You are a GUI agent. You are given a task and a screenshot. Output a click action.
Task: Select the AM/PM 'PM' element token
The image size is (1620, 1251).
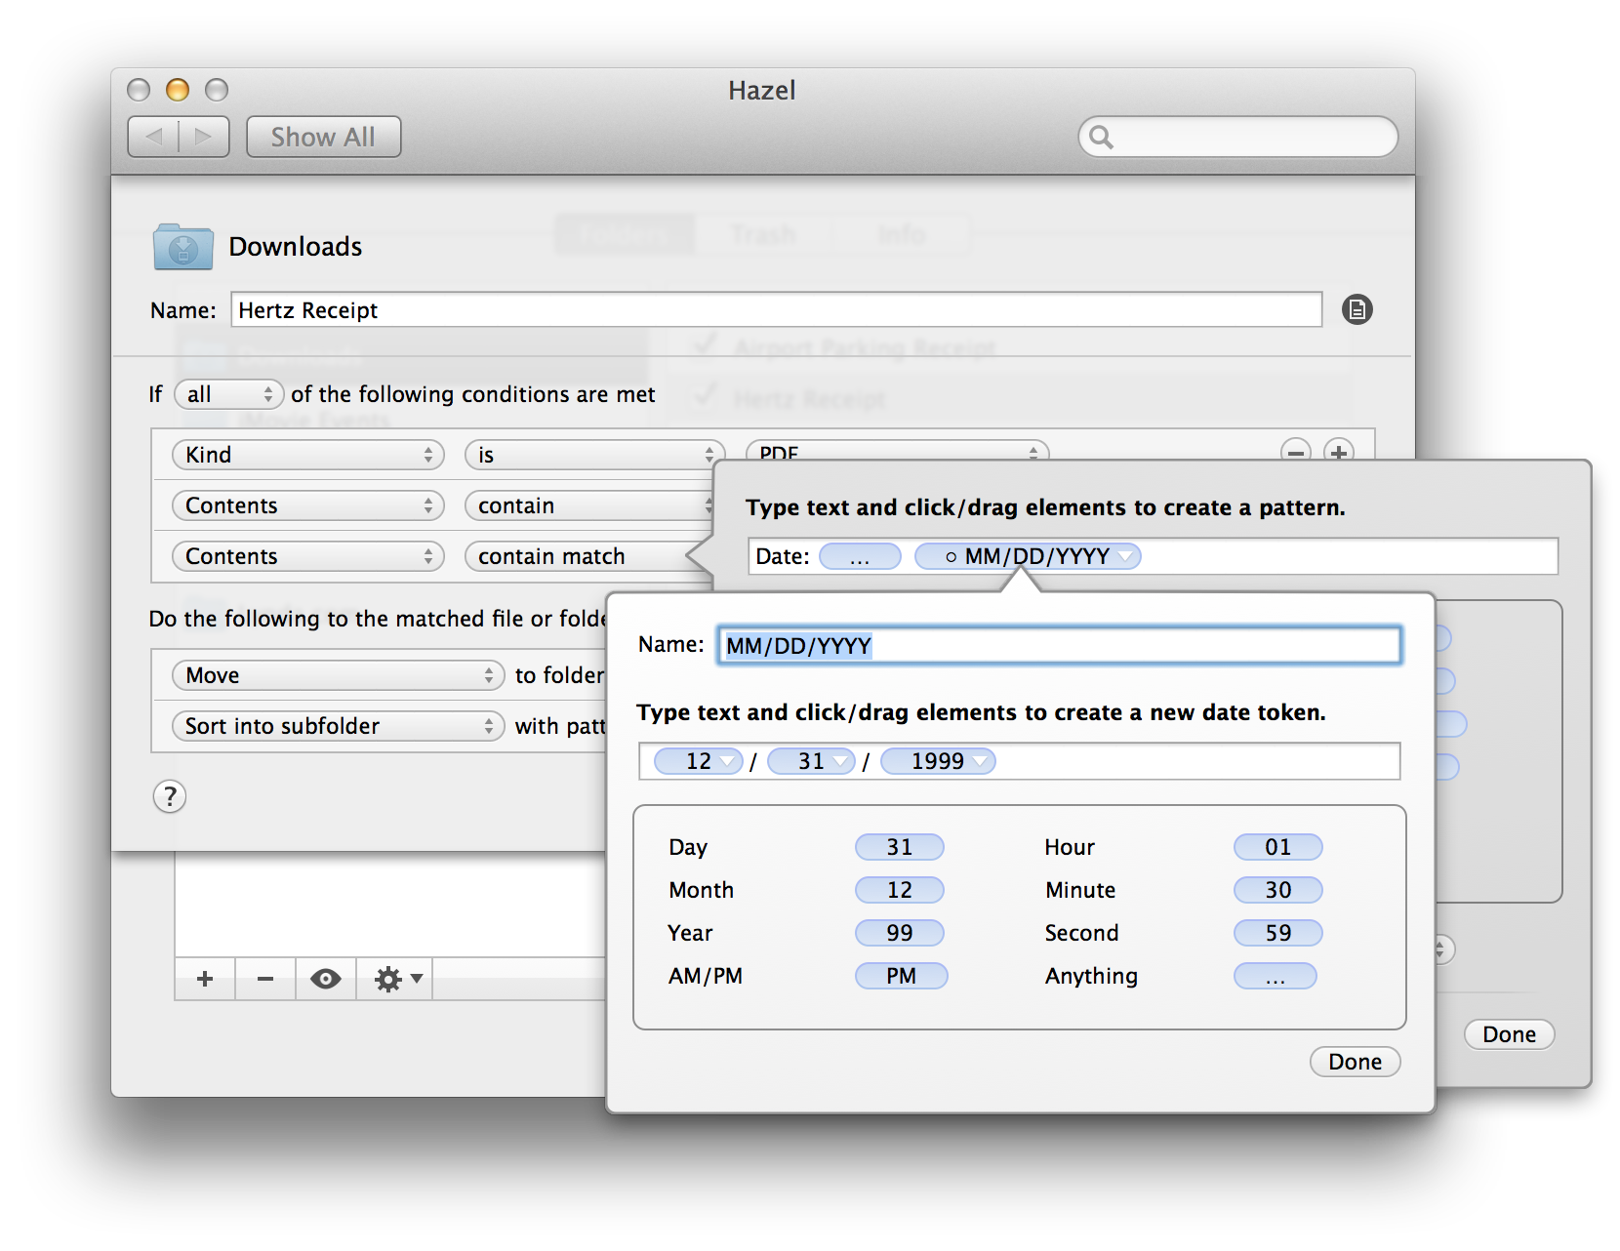click(x=902, y=976)
